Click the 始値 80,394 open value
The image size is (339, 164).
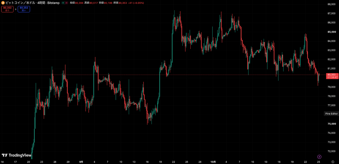pyautogui.click(x=77, y=3)
